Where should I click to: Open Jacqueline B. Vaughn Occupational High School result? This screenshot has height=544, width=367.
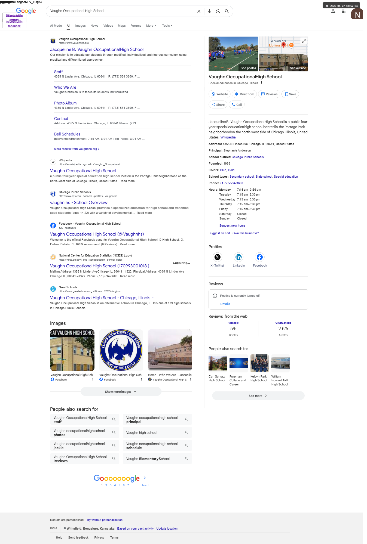(97, 50)
